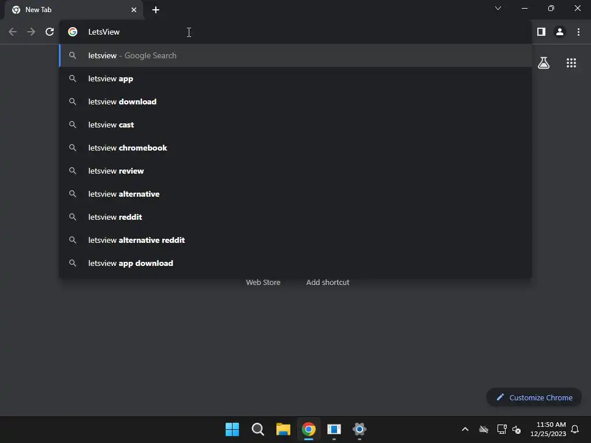Reload the page with the refresh icon
The height and width of the screenshot is (443, 591).
50,32
